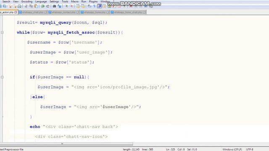
Task: Click the Save All toolbar icon
Action: [x=5, y=6]
